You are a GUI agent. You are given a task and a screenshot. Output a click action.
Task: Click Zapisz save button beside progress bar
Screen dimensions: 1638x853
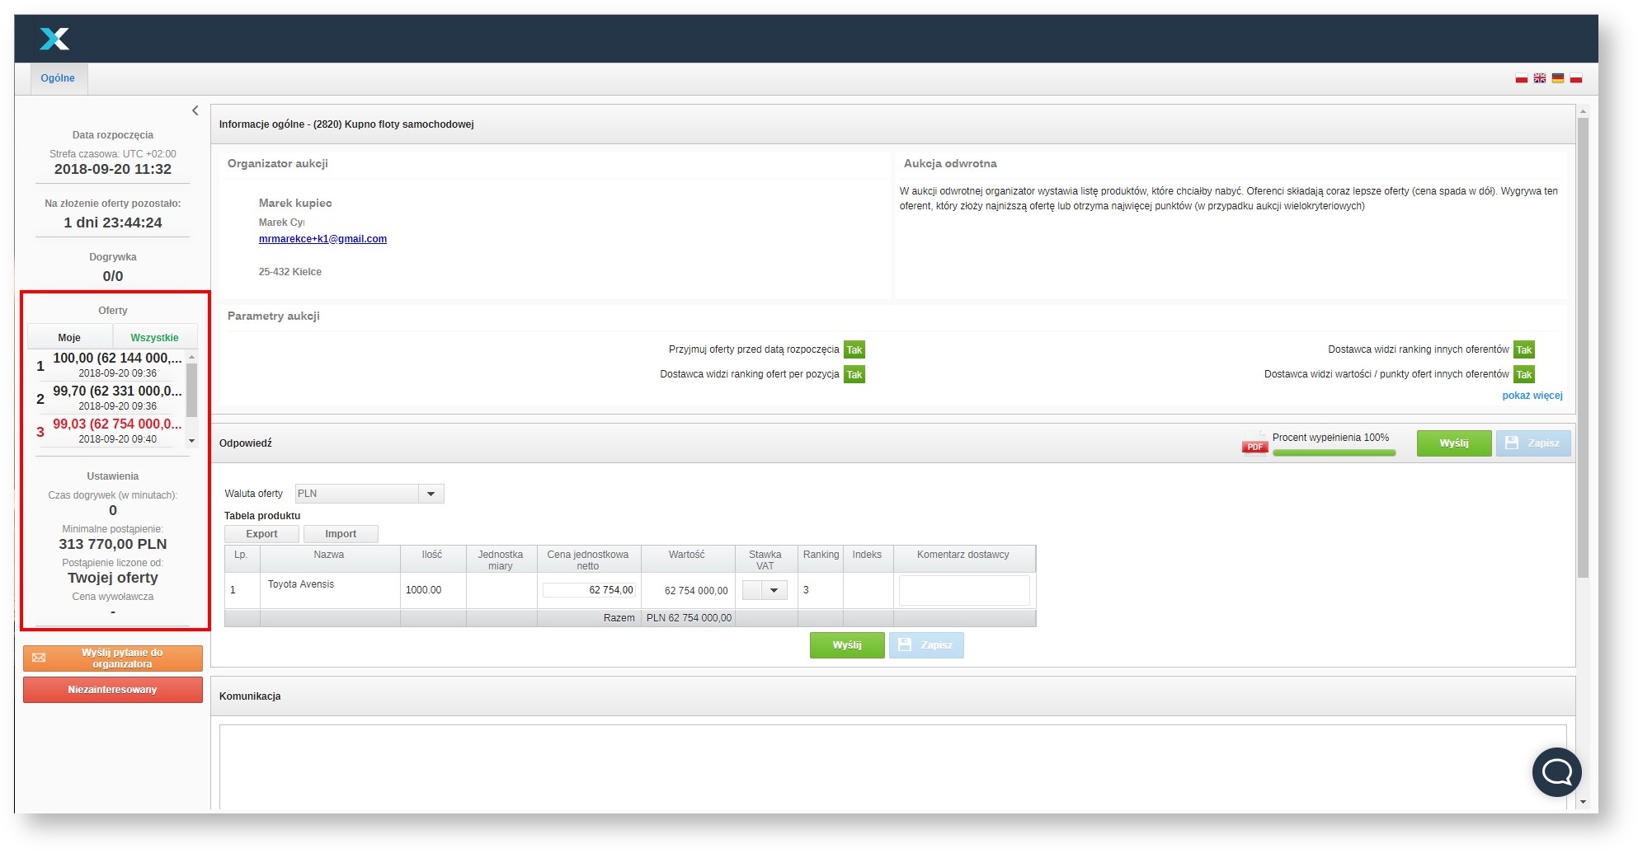coord(1533,443)
